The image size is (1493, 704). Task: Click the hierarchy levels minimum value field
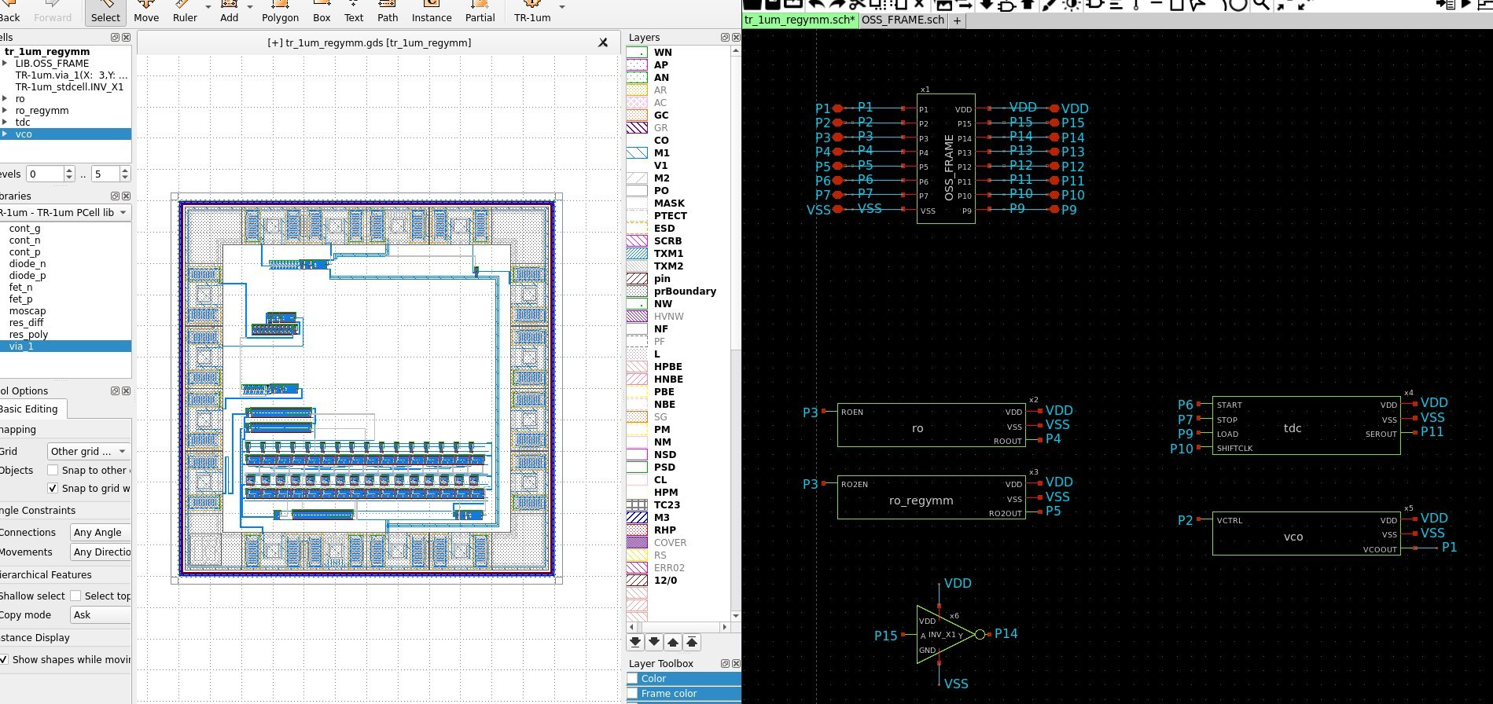46,174
